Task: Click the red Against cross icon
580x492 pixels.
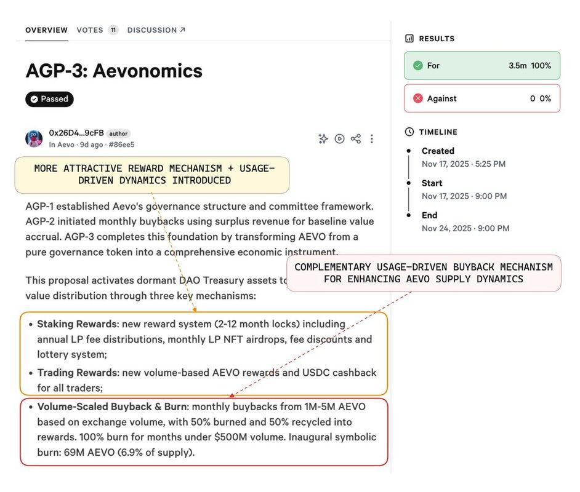Action: (418, 98)
